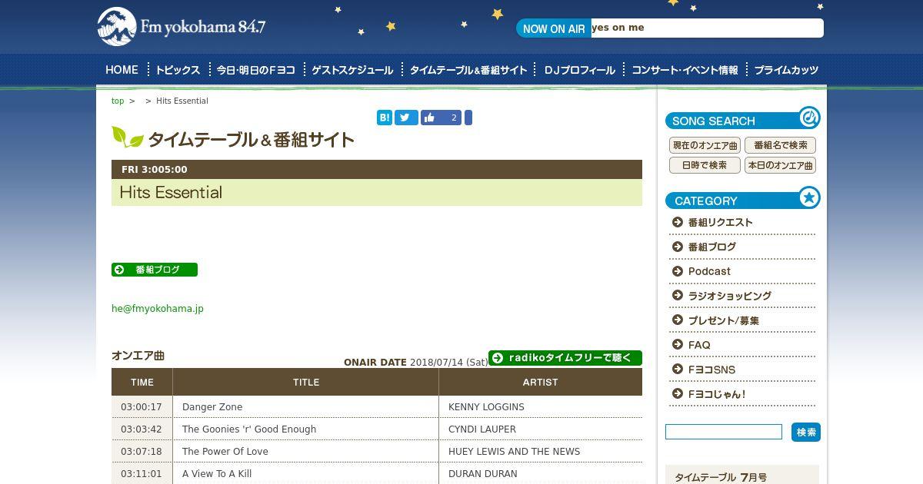Click the Danger Zone song title
The width and height of the screenshot is (923, 484).
coord(212,407)
